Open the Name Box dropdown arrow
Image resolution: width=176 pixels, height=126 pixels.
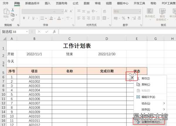tap(27, 32)
